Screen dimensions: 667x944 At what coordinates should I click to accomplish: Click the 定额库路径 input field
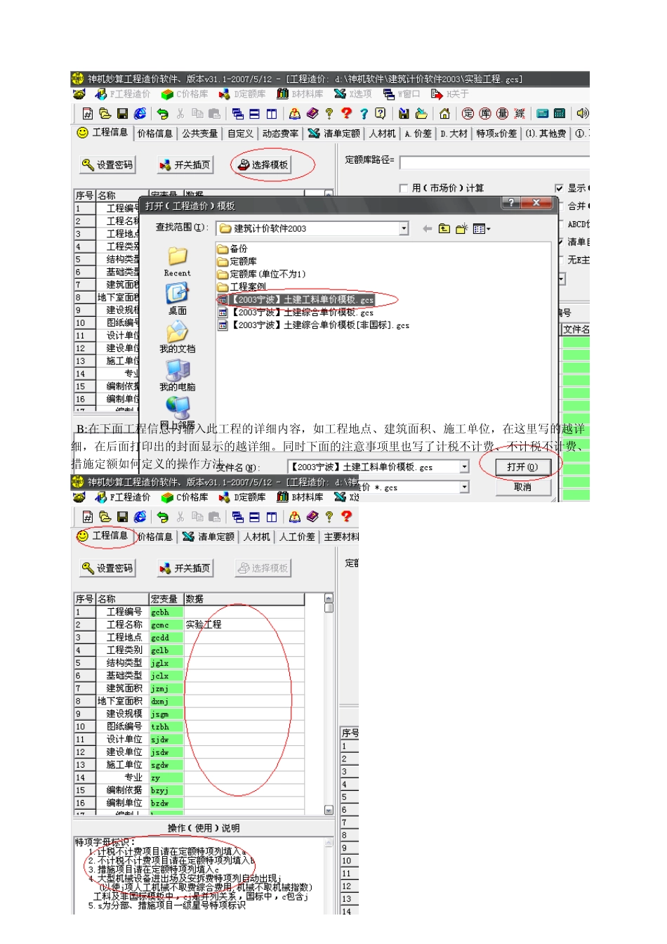point(494,162)
